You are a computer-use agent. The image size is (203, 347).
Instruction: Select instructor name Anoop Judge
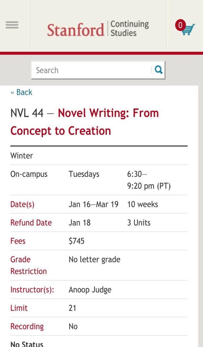[x=90, y=290]
